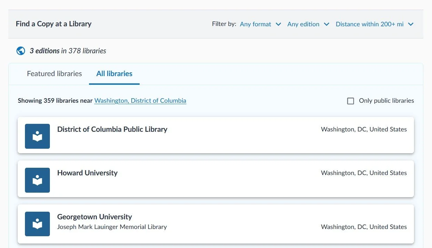Open the Distance within 200+ mi dropdown
This screenshot has height=248, width=432.
[x=370, y=24]
